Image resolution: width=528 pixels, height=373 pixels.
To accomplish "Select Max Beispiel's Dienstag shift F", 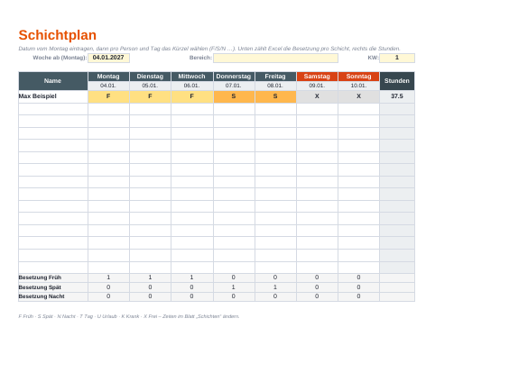I will point(150,96).
